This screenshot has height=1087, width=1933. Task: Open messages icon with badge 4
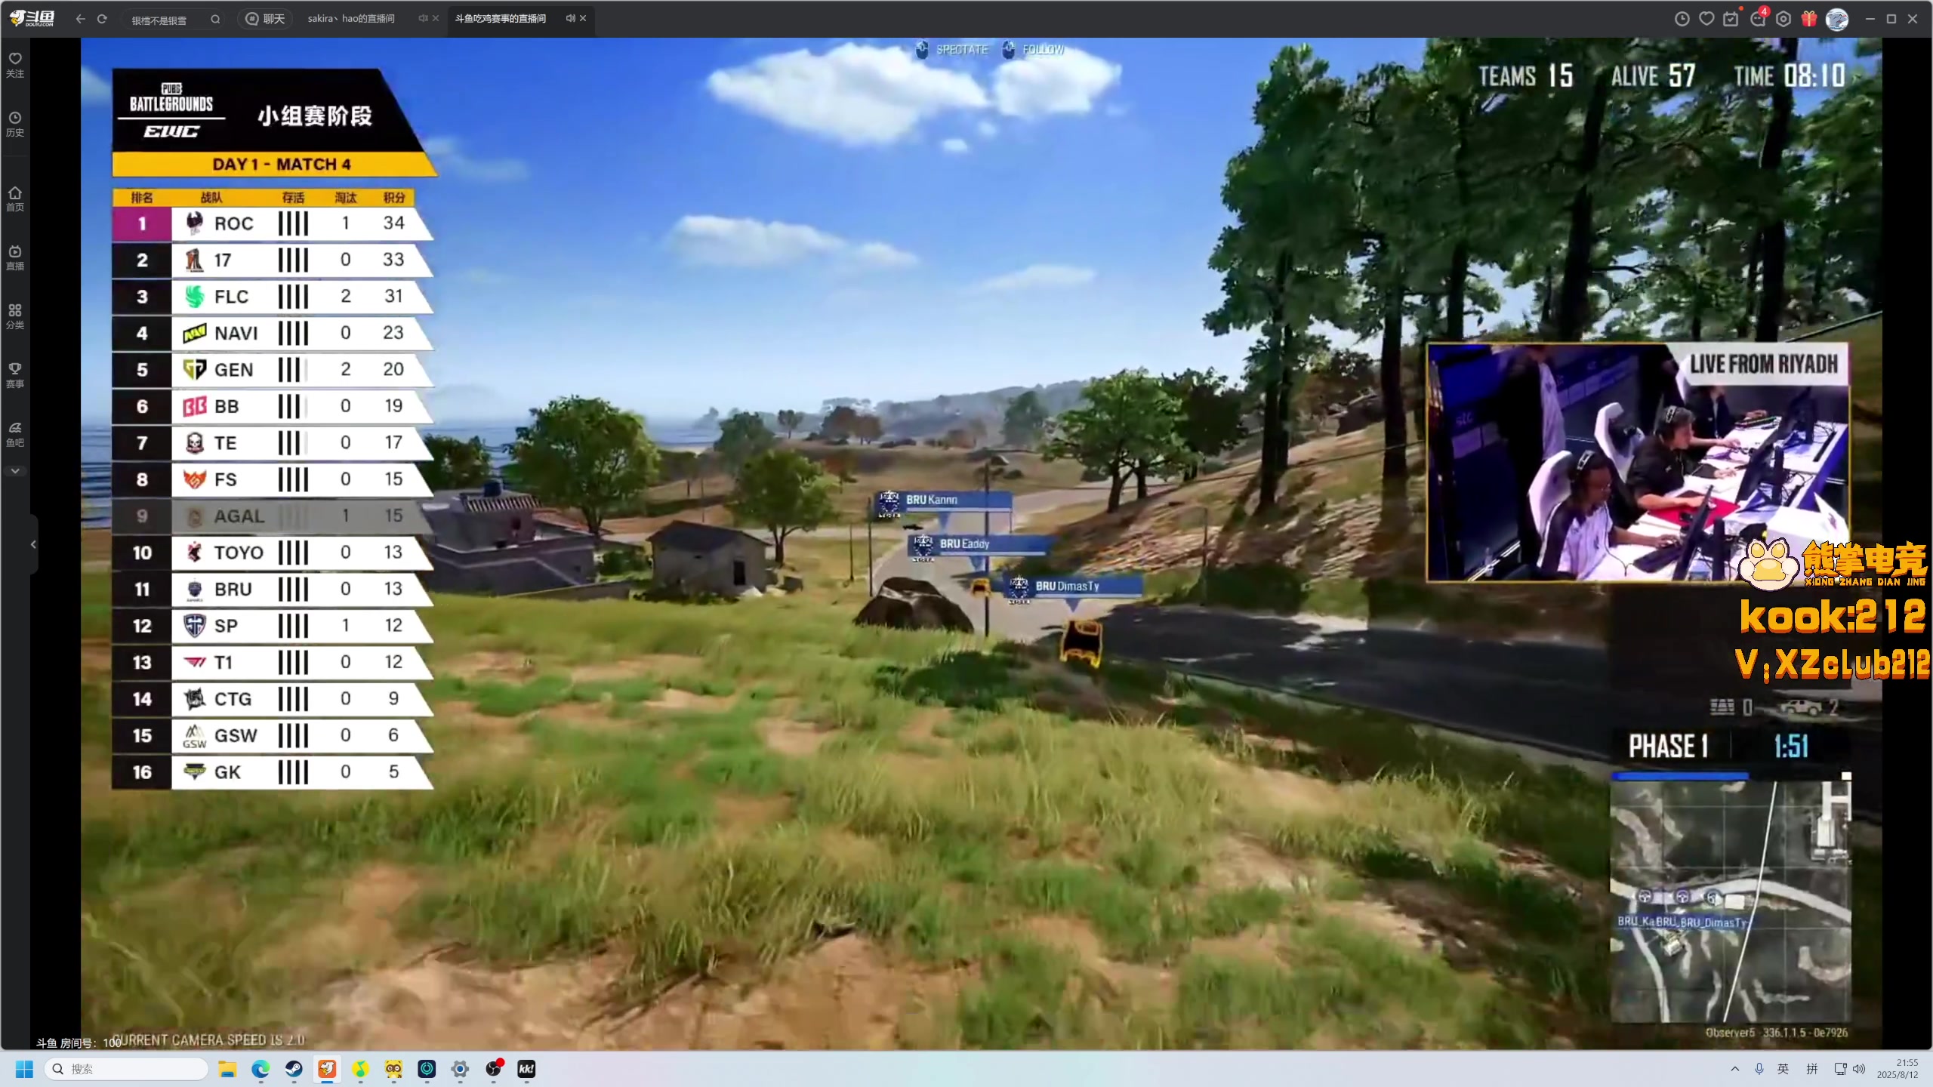point(1758,19)
